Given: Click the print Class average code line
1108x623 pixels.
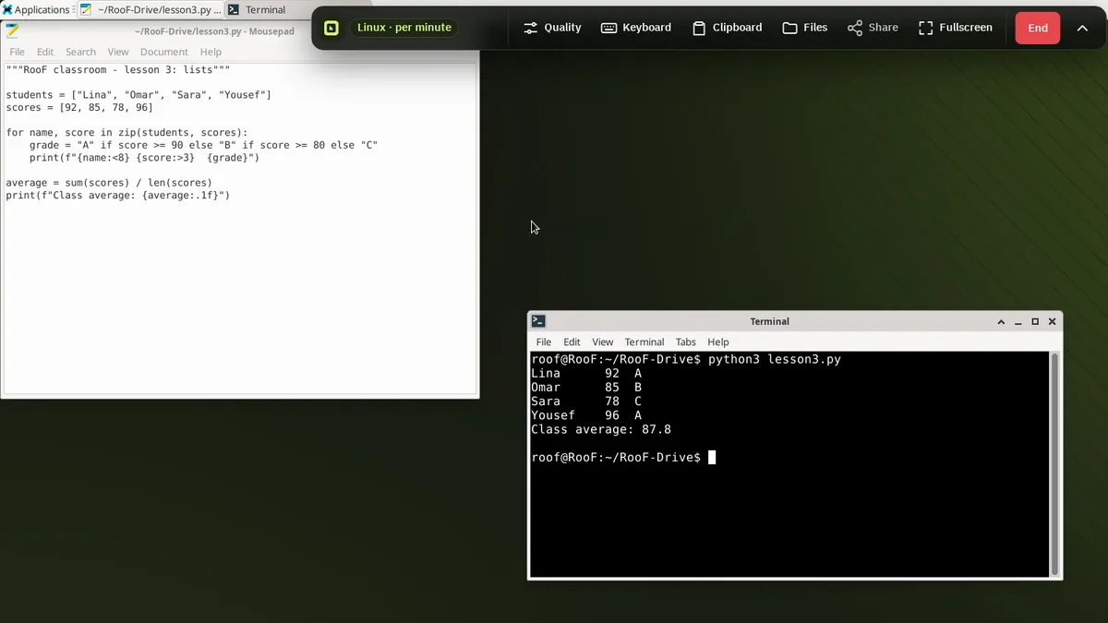Looking at the screenshot, I should click(x=117, y=196).
